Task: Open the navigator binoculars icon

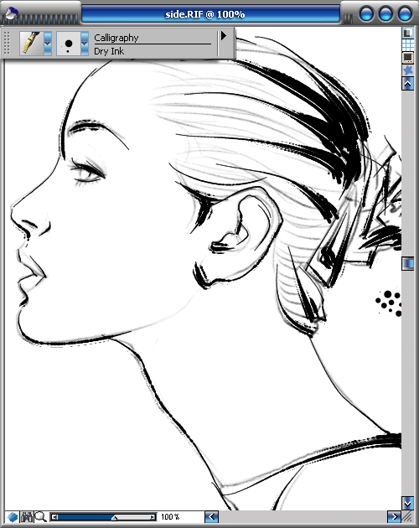Action: coord(27,516)
